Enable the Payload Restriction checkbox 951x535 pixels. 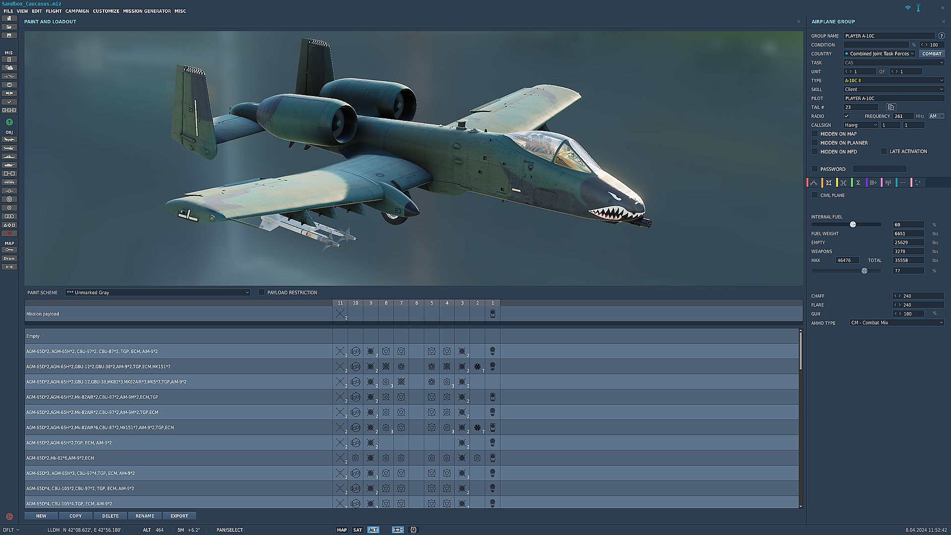pyautogui.click(x=262, y=292)
